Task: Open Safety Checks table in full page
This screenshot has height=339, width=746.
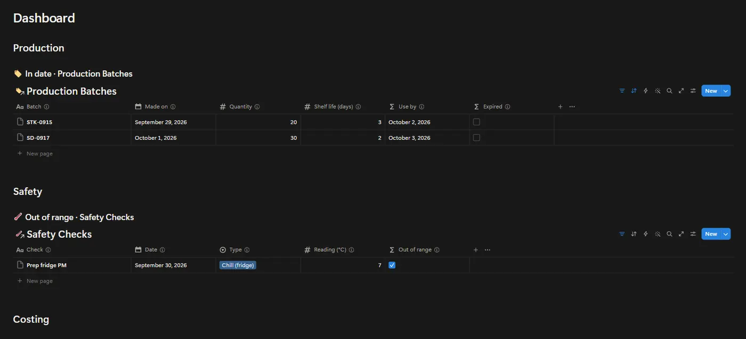Action: coord(681,234)
